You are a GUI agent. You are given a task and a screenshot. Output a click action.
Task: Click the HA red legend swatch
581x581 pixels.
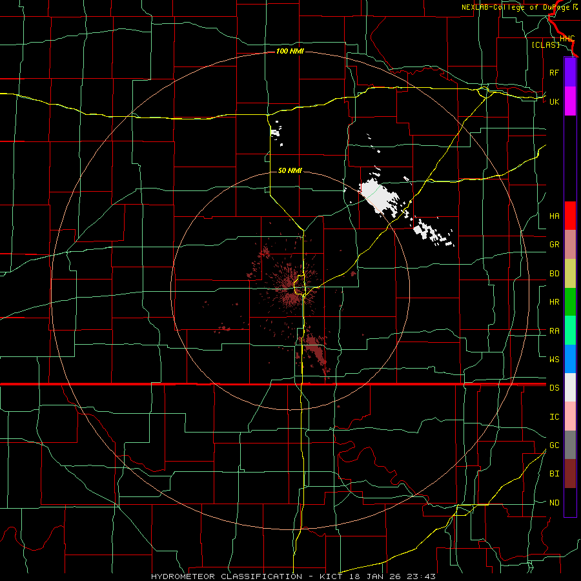tap(570, 216)
